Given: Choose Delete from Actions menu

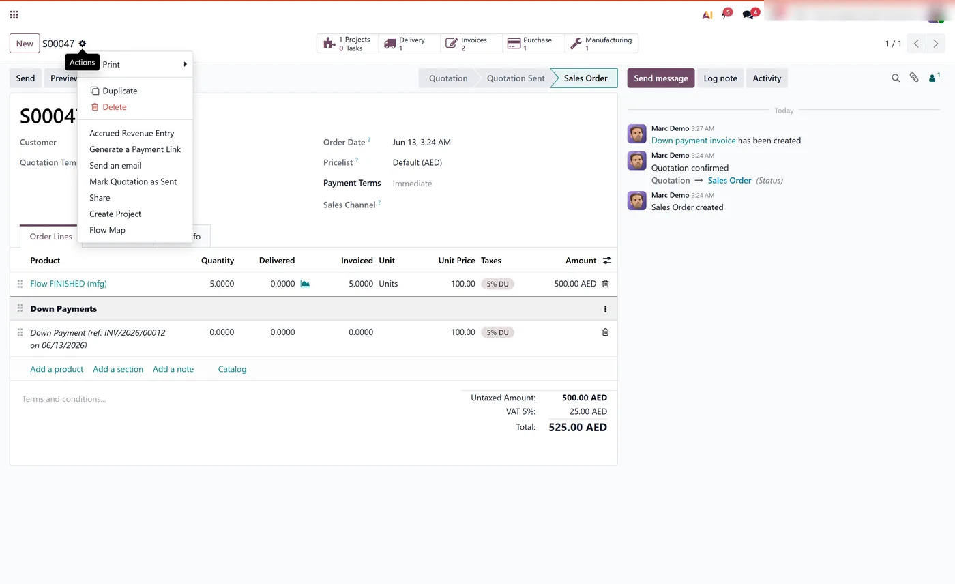Looking at the screenshot, I should point(135,107).
